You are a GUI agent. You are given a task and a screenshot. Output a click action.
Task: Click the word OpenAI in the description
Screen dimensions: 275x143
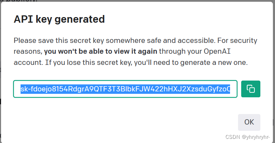point(217,51)
